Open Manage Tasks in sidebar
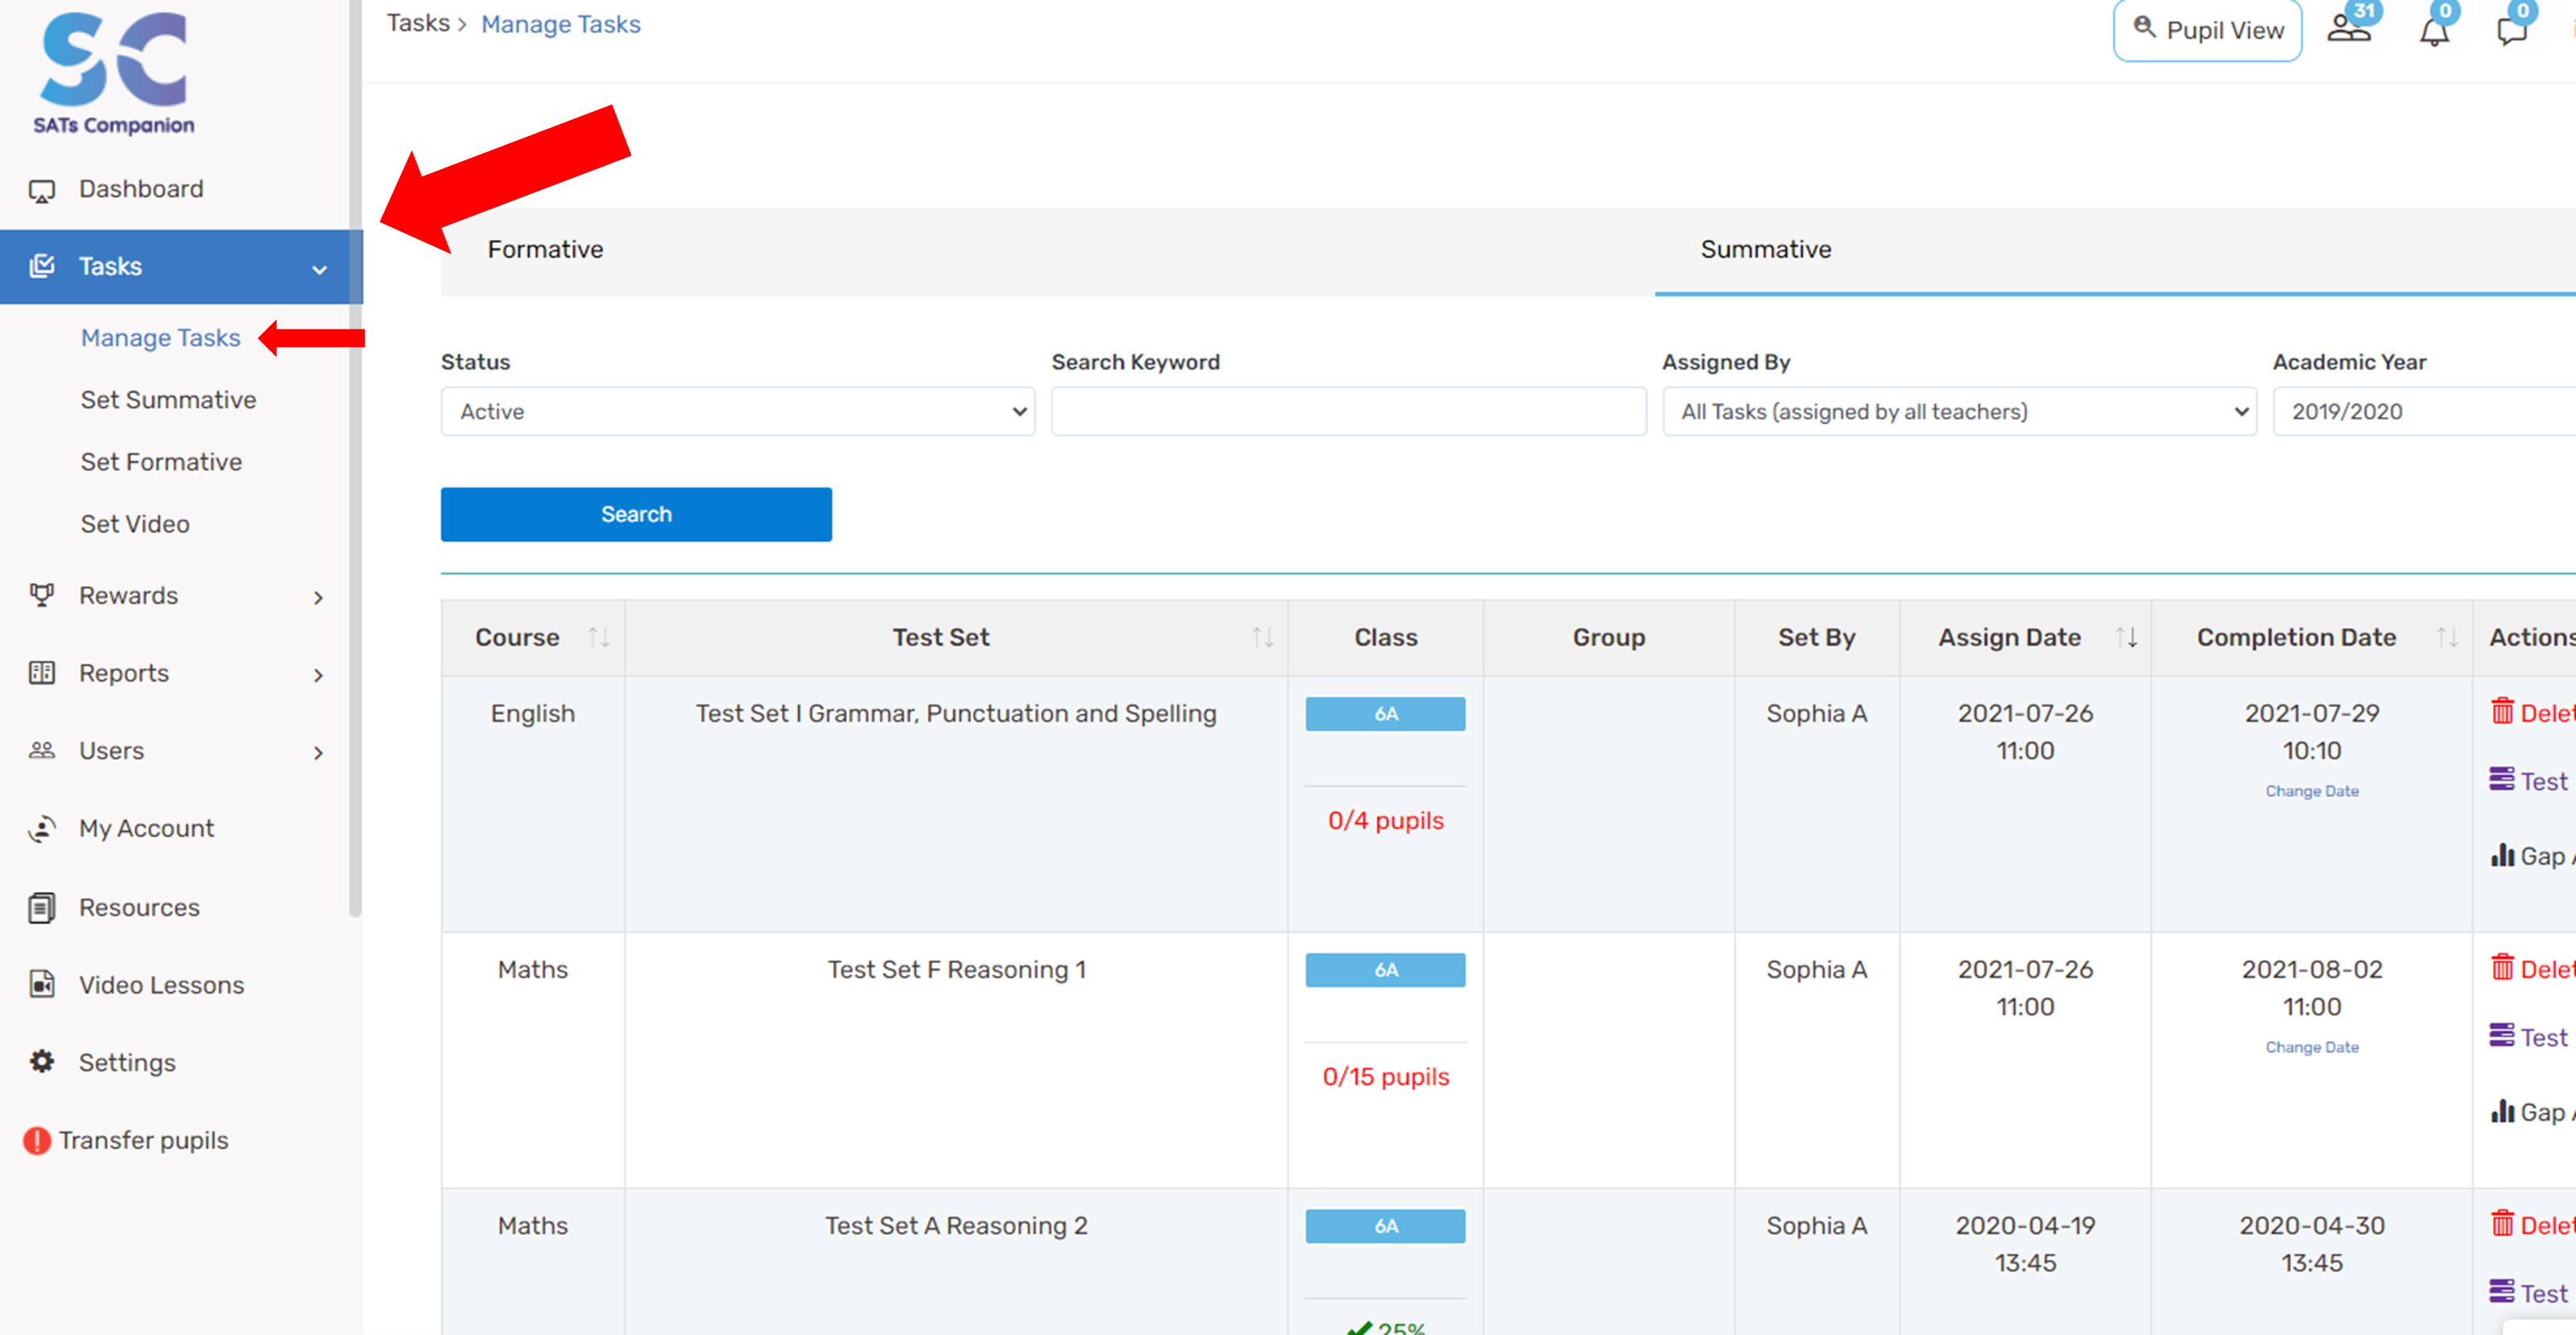The image size is (2576, 1335). click(x=160, y=338)
